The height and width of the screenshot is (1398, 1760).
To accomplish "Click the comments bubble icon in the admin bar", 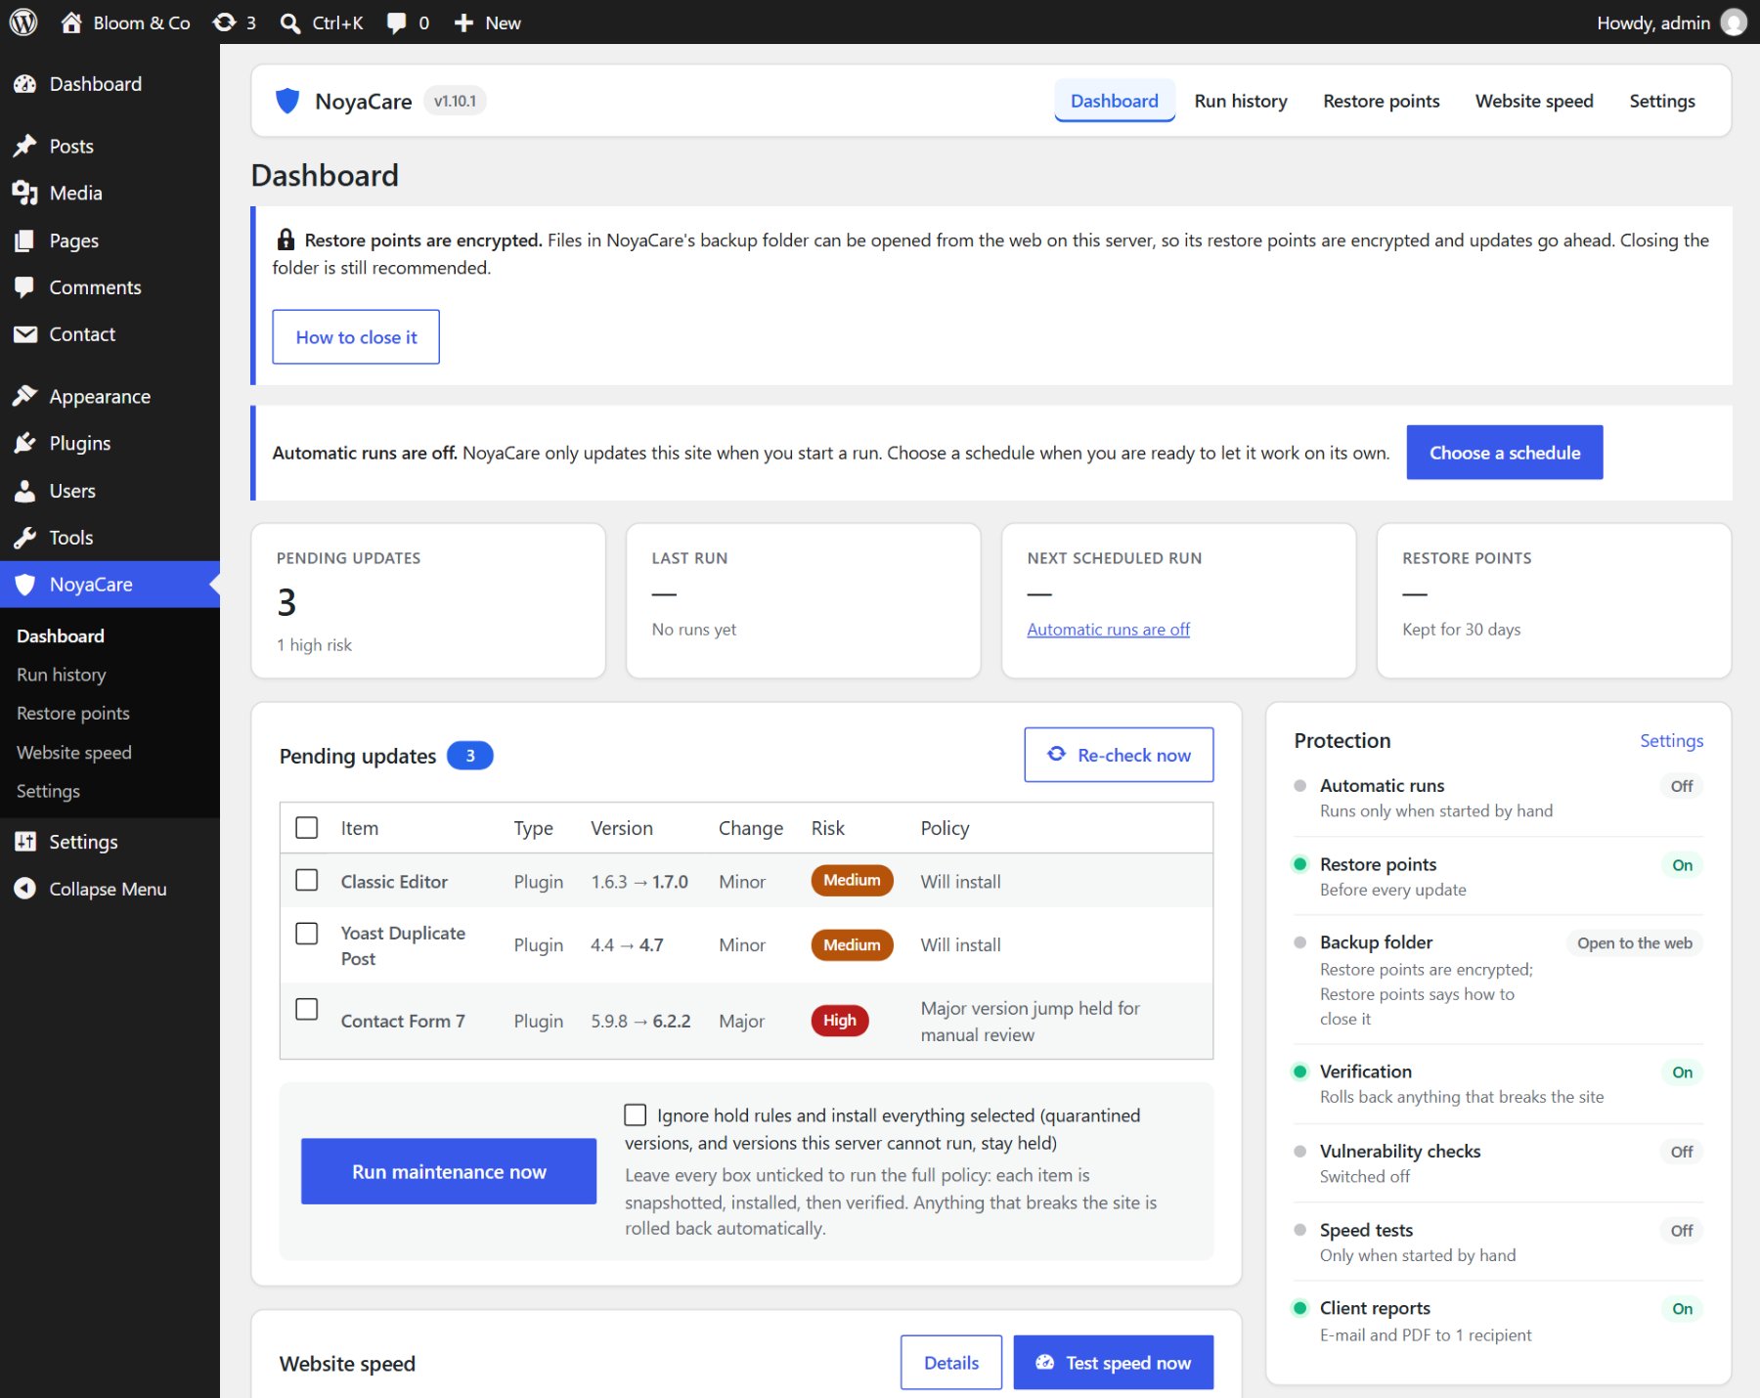I will pos(396,22).
